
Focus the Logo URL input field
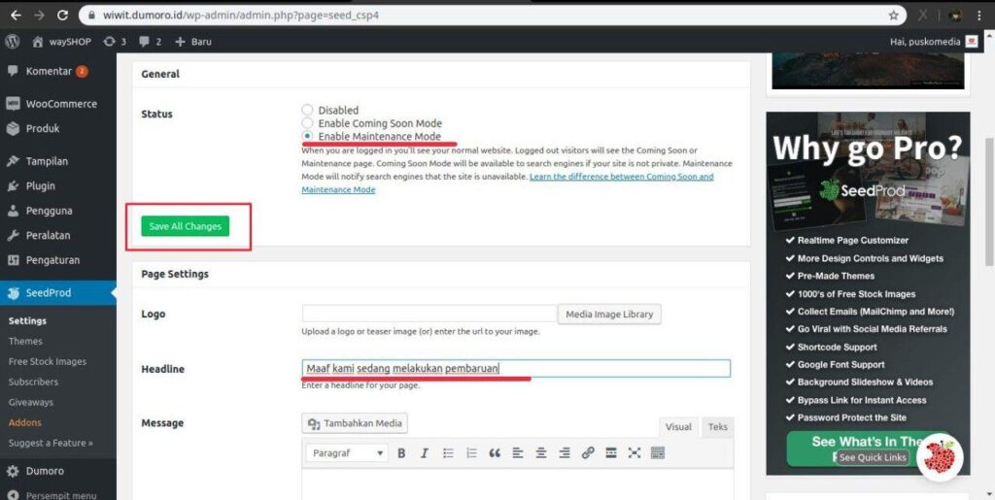429,314
